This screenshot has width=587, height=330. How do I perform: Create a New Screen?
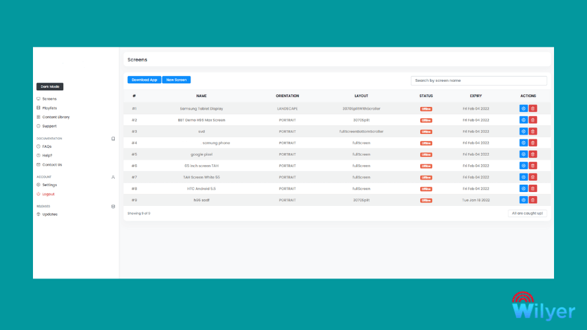coord(176,80)
